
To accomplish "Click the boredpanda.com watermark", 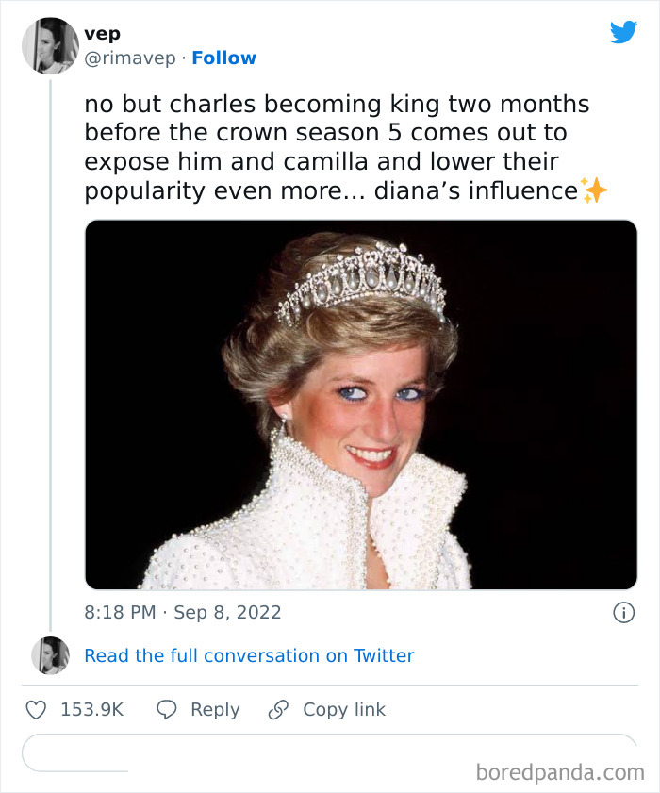I will tap(560, 773).
